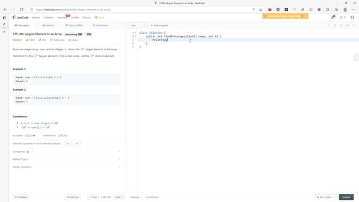Viewport: 359px width, 202px height.
Task: Click Add to List
Action: (57, 40)
